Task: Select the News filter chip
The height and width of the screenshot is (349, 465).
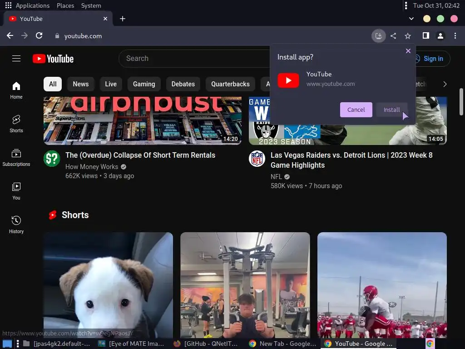Action: coord(81,84)
